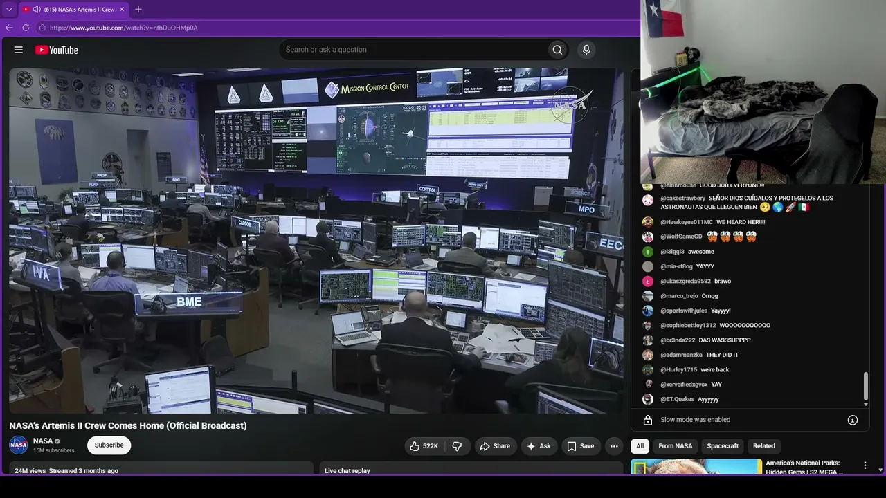View site information icon in address bar
Viewport: 886px width, 498px height.
tap(42, 28)
